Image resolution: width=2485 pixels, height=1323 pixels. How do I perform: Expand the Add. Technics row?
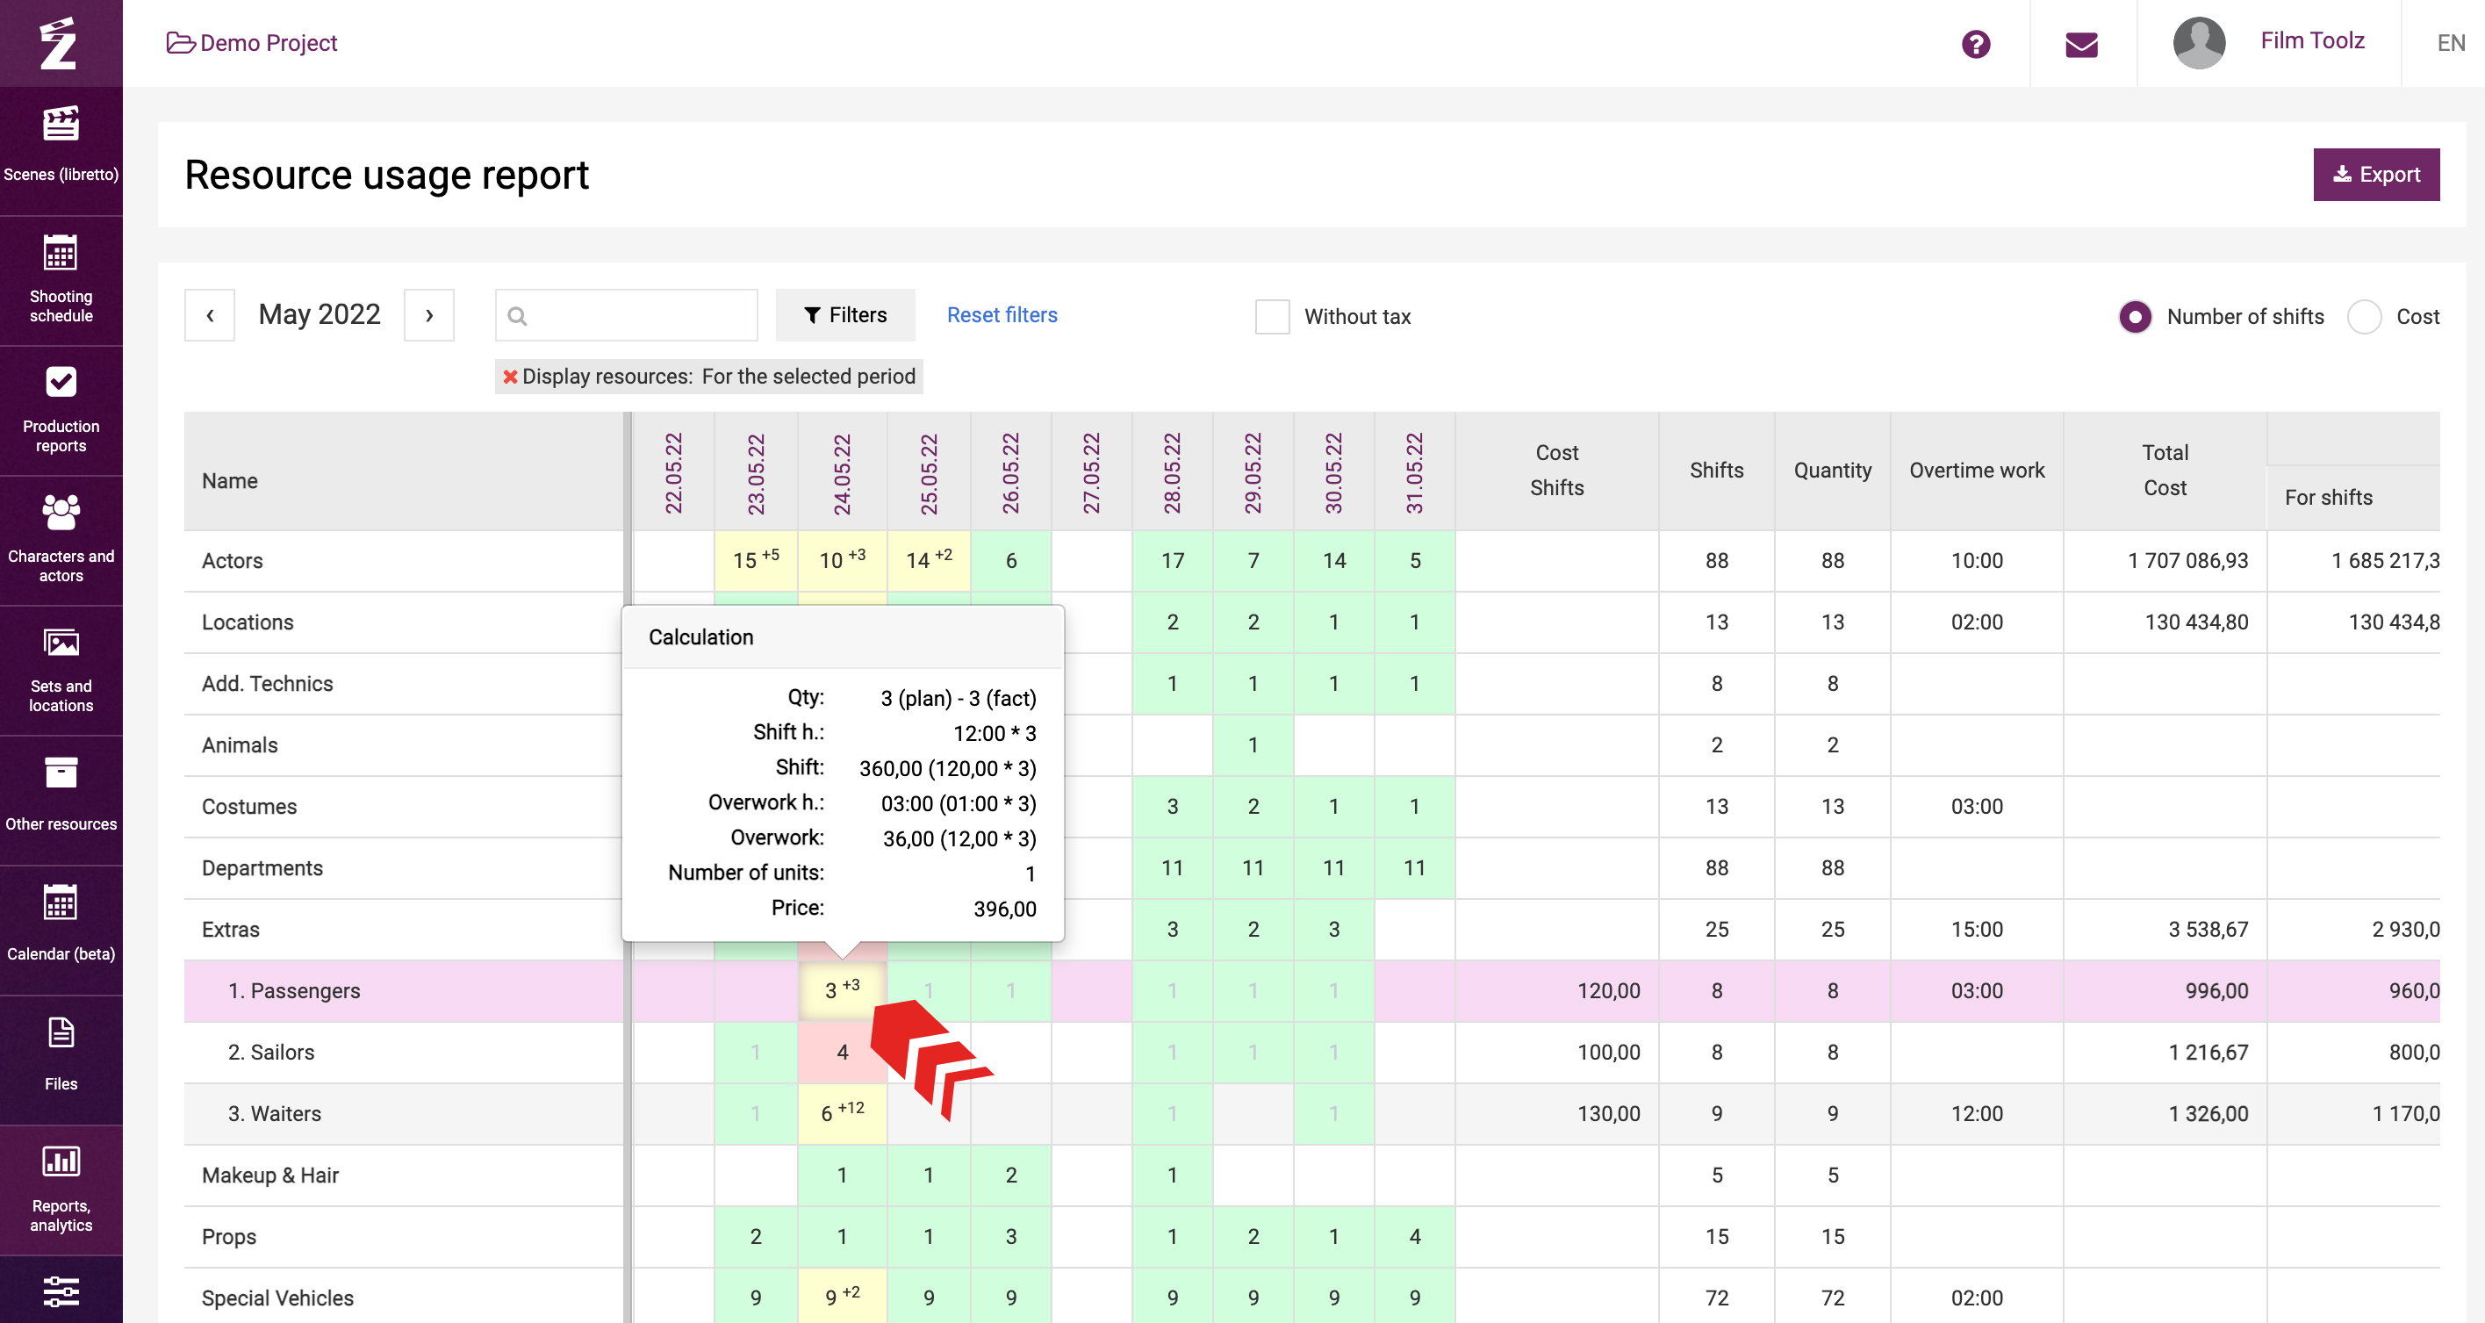point(267,683)
